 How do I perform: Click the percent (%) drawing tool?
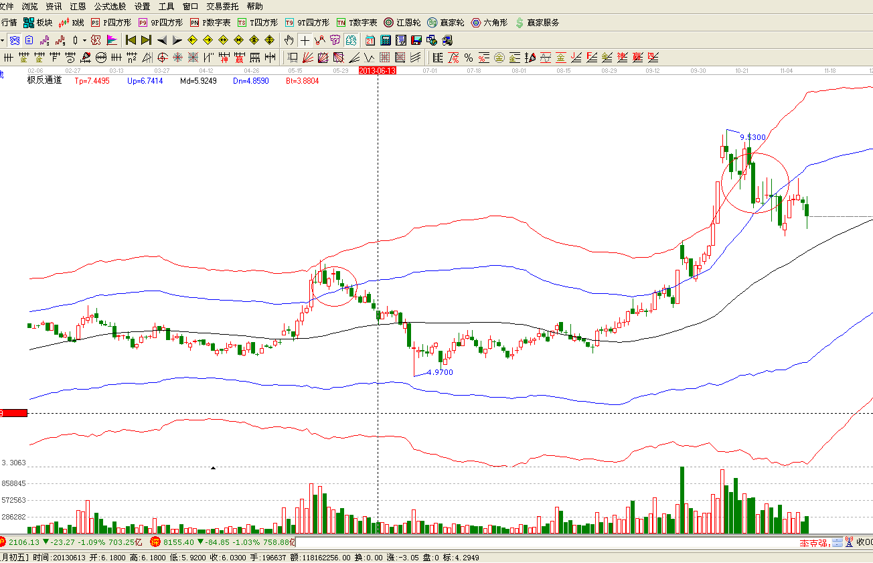click(x=469, y=58)
